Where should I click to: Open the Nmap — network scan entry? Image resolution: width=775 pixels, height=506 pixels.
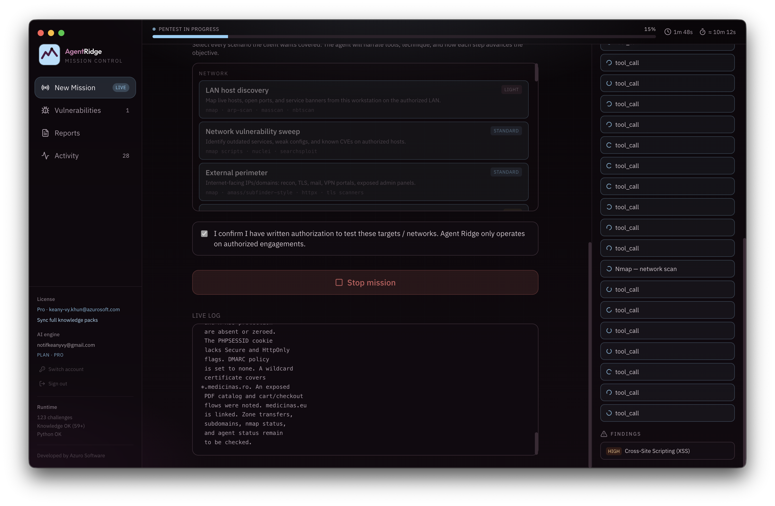click(x=667, y=269)
